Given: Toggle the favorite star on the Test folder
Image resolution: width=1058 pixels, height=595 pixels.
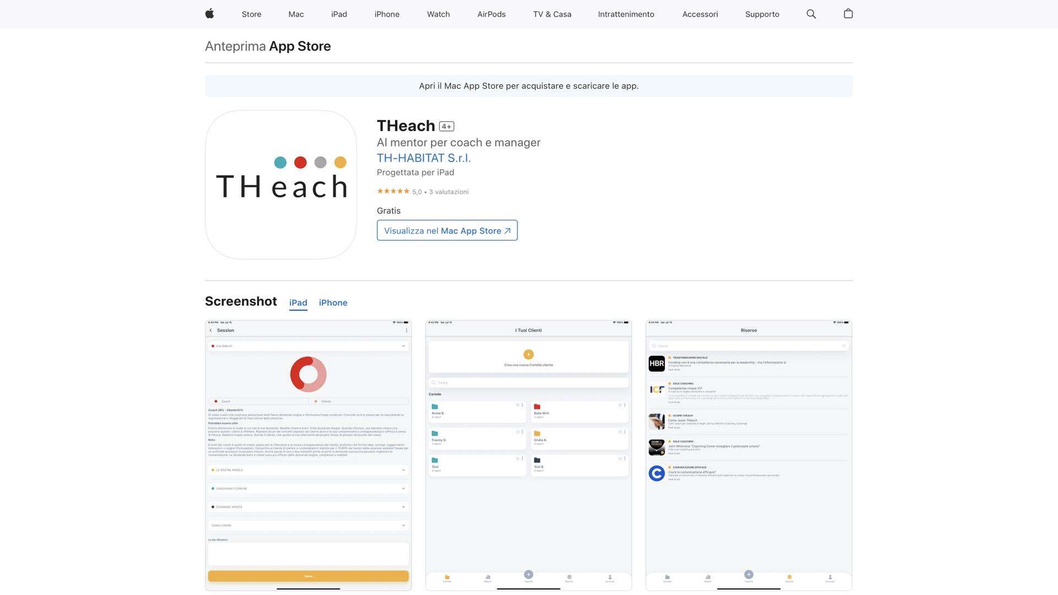Looking at the screenshot, I should pos(518,458).
